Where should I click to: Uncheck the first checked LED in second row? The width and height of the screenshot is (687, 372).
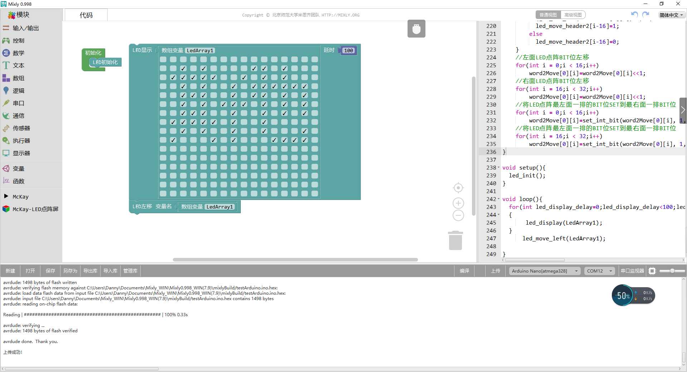(183, 68)
